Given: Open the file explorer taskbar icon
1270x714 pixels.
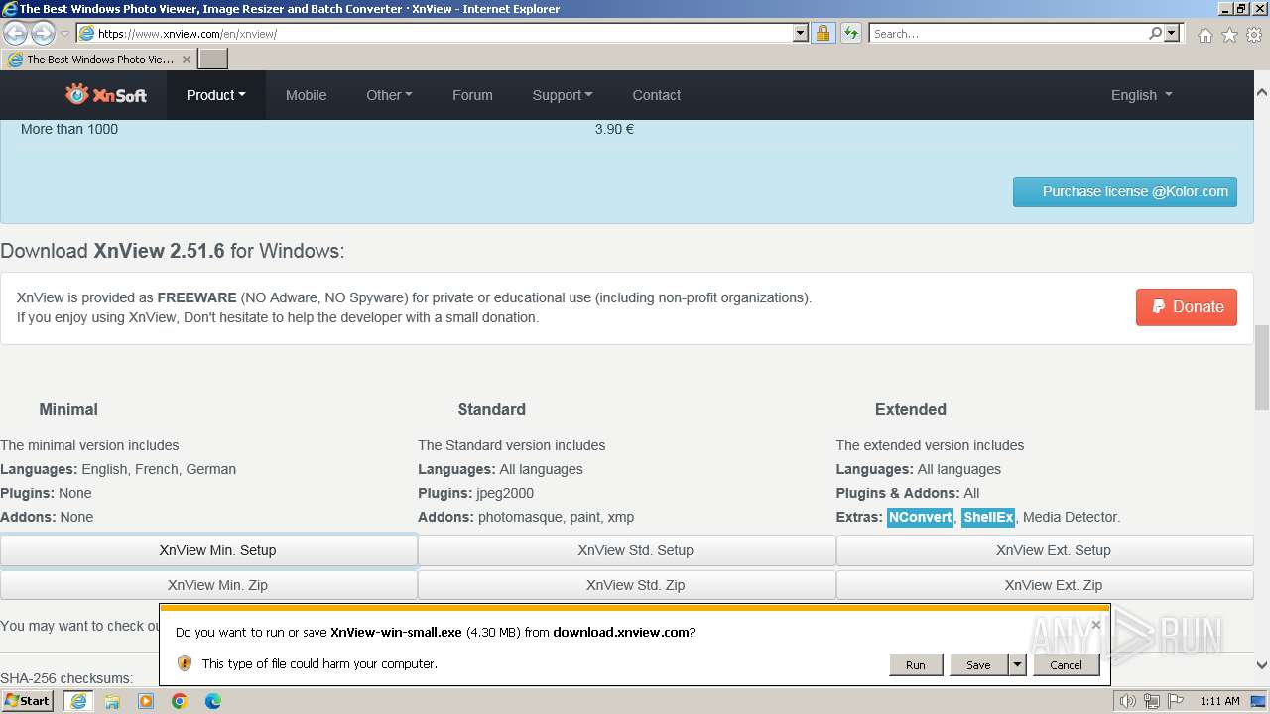Looking at the screenshot, I should pos(112,701).
